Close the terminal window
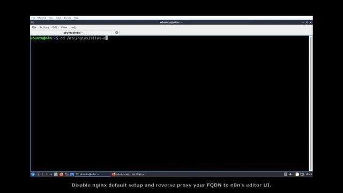The image size is (343, 193). coord(310,23)
